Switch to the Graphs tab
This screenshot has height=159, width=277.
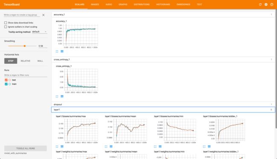pyautogui.click(x=123, y=4)
